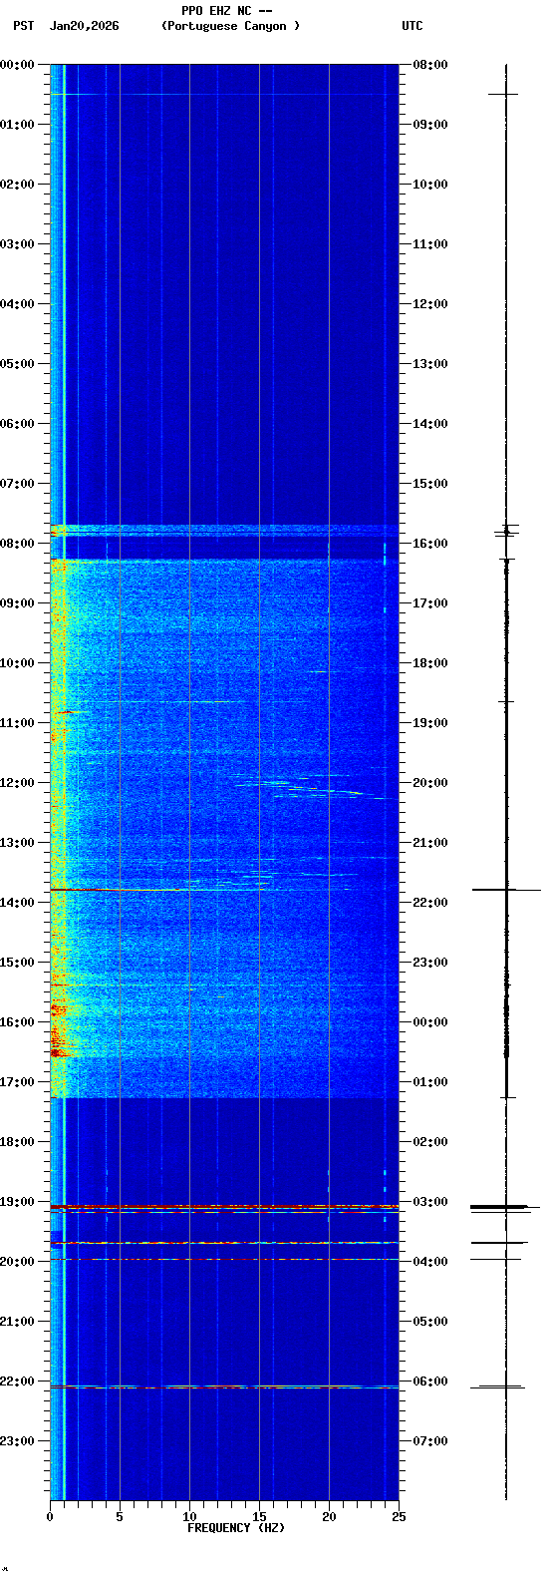Click the UTC '22:00' time label
This screenshot has height=1580, width=550.
pos(430,903)
